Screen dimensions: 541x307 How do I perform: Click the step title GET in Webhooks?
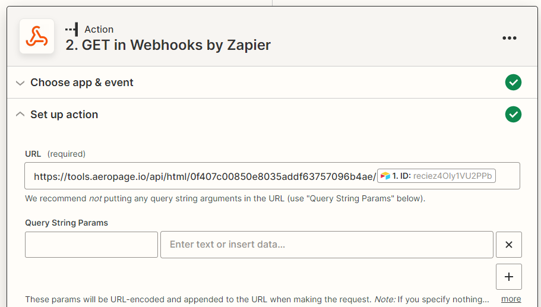168,45
